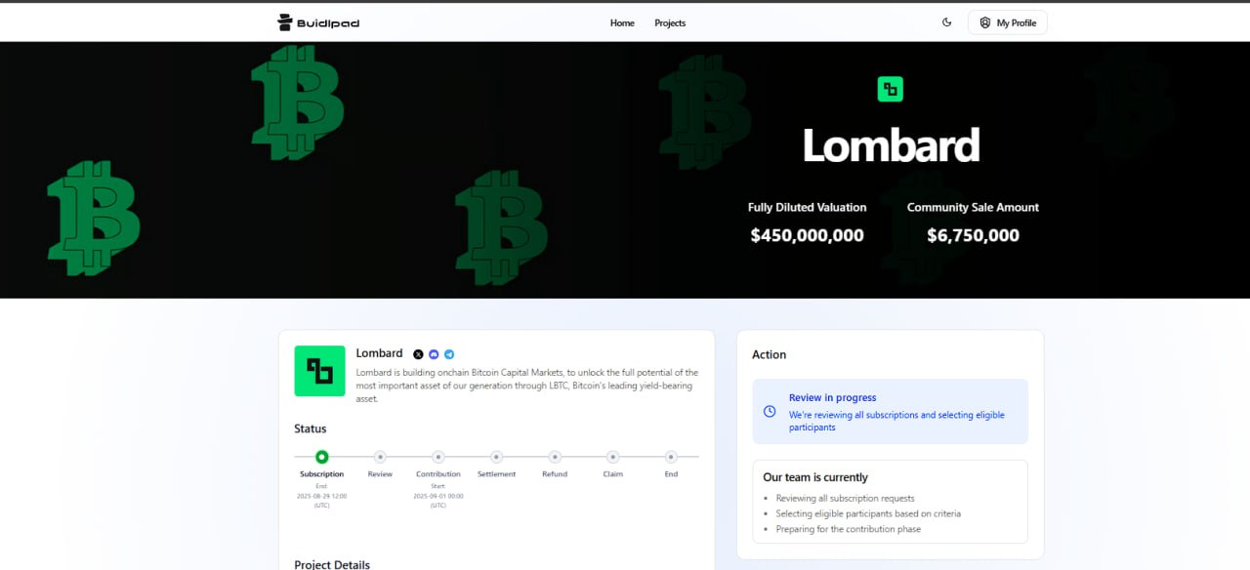Click the shield icon in My Profile button
The image size is (1250, 570).
(985, 22)
